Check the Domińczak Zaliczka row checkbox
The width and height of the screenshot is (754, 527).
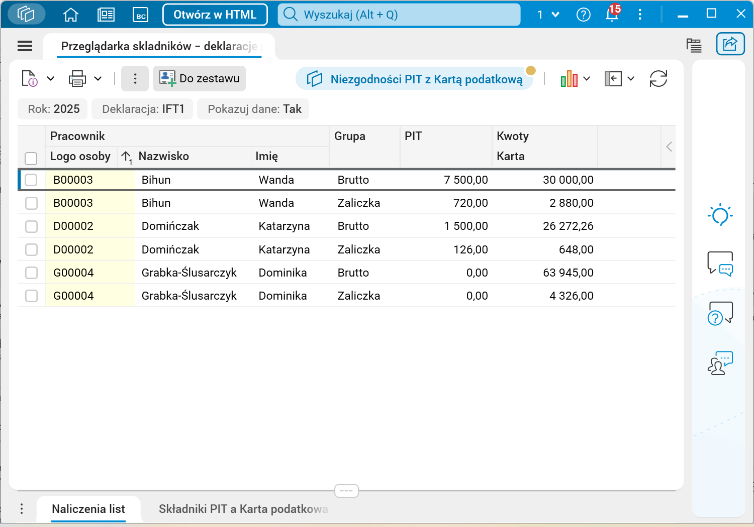[31, 249]
